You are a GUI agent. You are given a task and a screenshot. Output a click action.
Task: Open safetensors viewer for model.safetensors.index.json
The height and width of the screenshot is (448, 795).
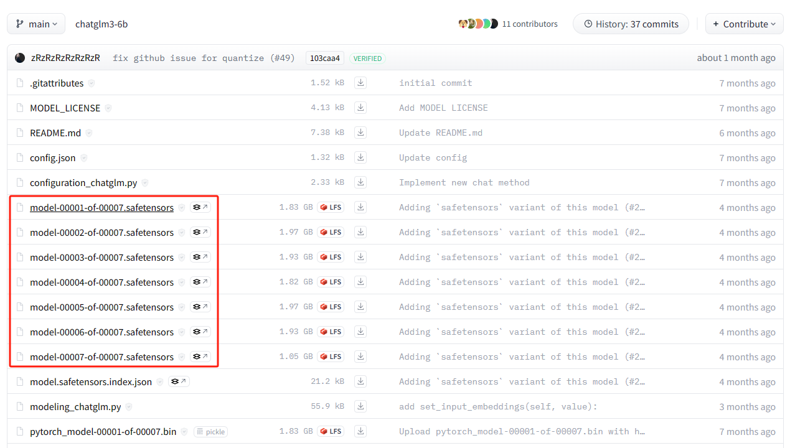click(179, 381)
